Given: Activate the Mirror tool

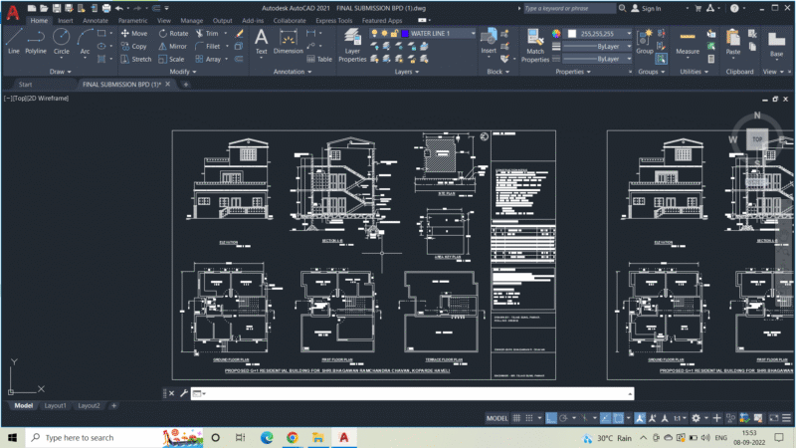Looking at the screenshot, I should [x=172, y=46].
